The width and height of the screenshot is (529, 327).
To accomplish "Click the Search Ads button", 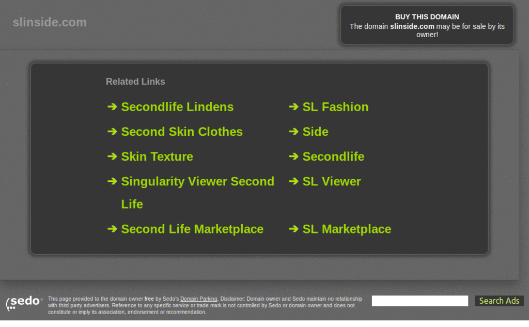I will tap(499, 301).
